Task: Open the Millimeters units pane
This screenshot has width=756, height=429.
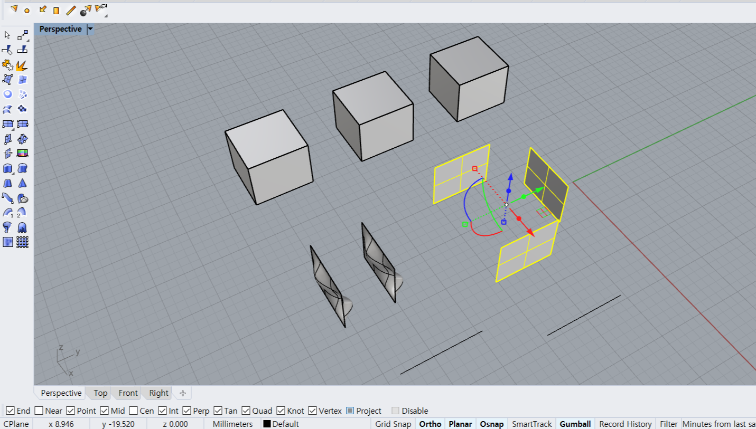Action: (x=232, y=424)
